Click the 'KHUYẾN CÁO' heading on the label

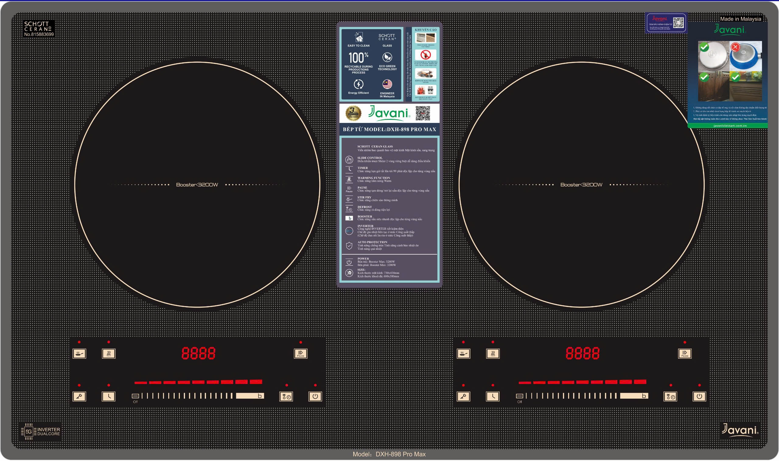(x=425, y=30)
